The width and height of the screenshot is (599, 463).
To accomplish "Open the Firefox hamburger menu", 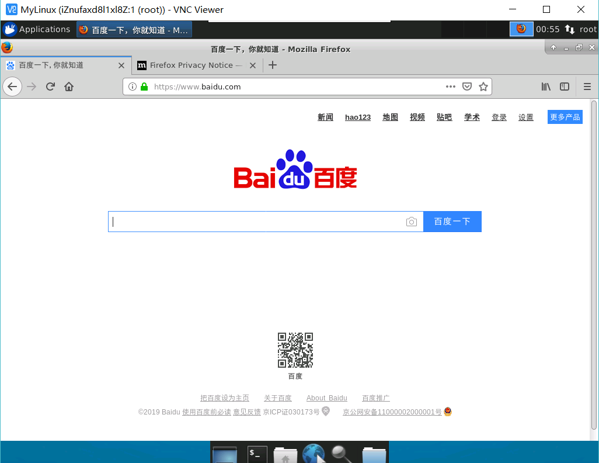I will click(x=587, y=86).
